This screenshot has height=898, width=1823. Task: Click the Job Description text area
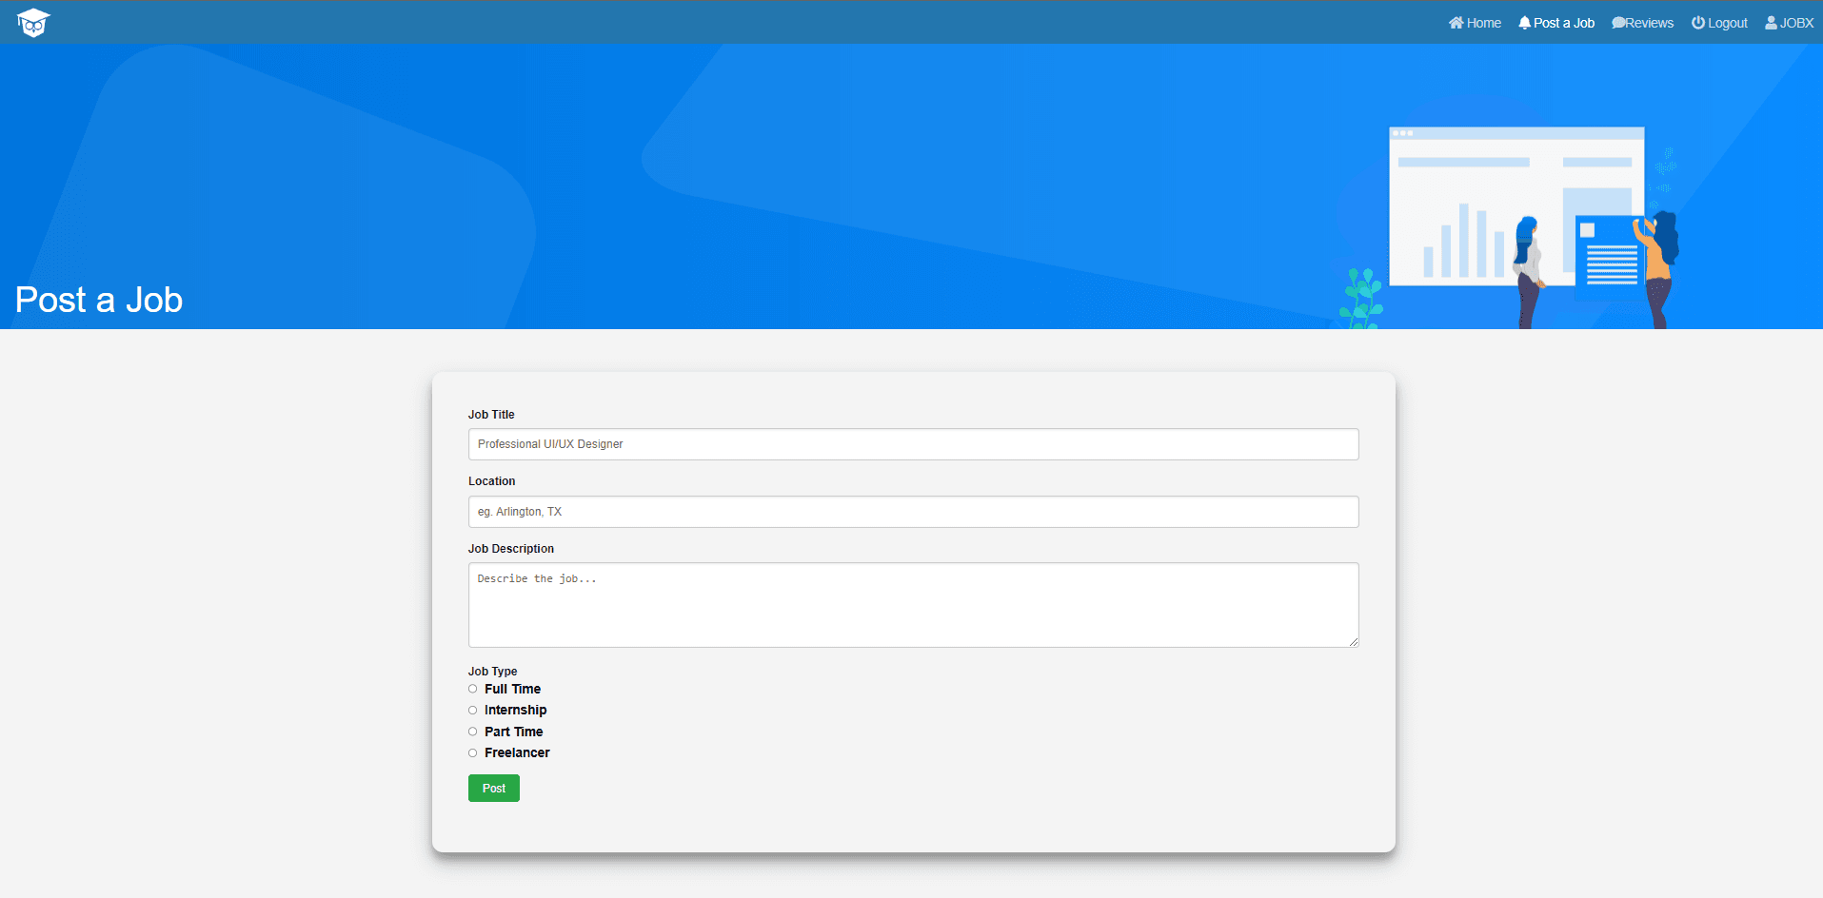912,604
